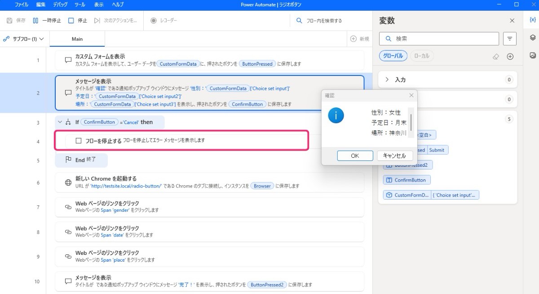Image resolution: width=539 pixels, height=294 pixels.
Task: Click the info icon in 確認 dialog
Action: 336,116
